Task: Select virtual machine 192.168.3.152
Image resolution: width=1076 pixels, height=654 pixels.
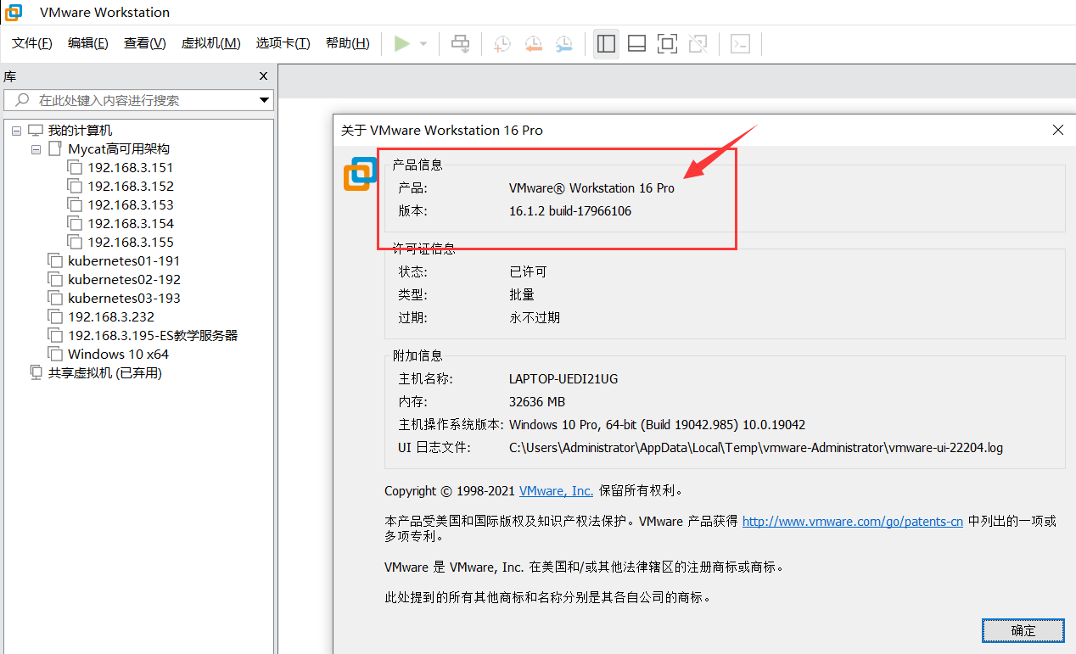Action: (131, 187)
